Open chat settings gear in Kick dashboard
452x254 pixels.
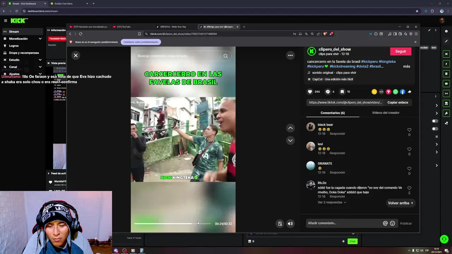tap(343, 241)
